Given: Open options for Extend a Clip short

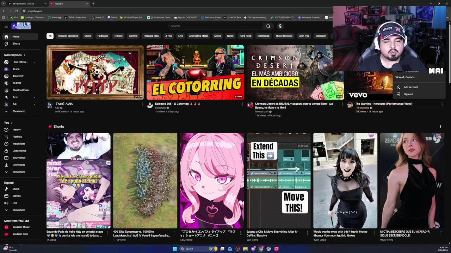Looking at the screenshot, I should [x=307, y=233].
